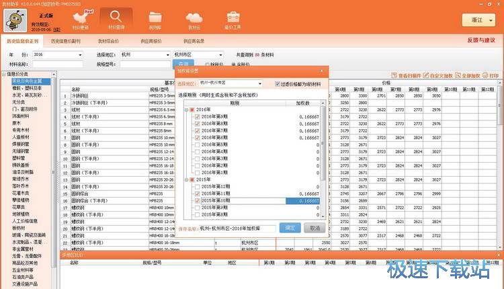Click the 材价更新 bird icon
This screenshot has width=504, height=289.
(x=79, y=19)
